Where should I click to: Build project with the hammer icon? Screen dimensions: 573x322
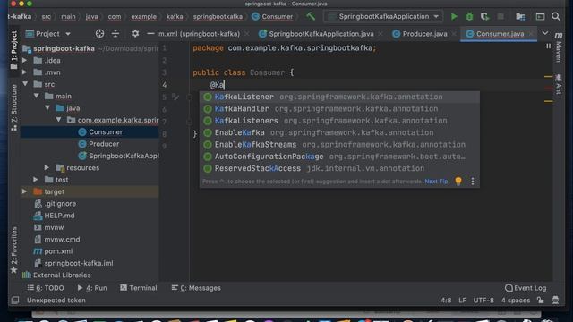point(311,16)
